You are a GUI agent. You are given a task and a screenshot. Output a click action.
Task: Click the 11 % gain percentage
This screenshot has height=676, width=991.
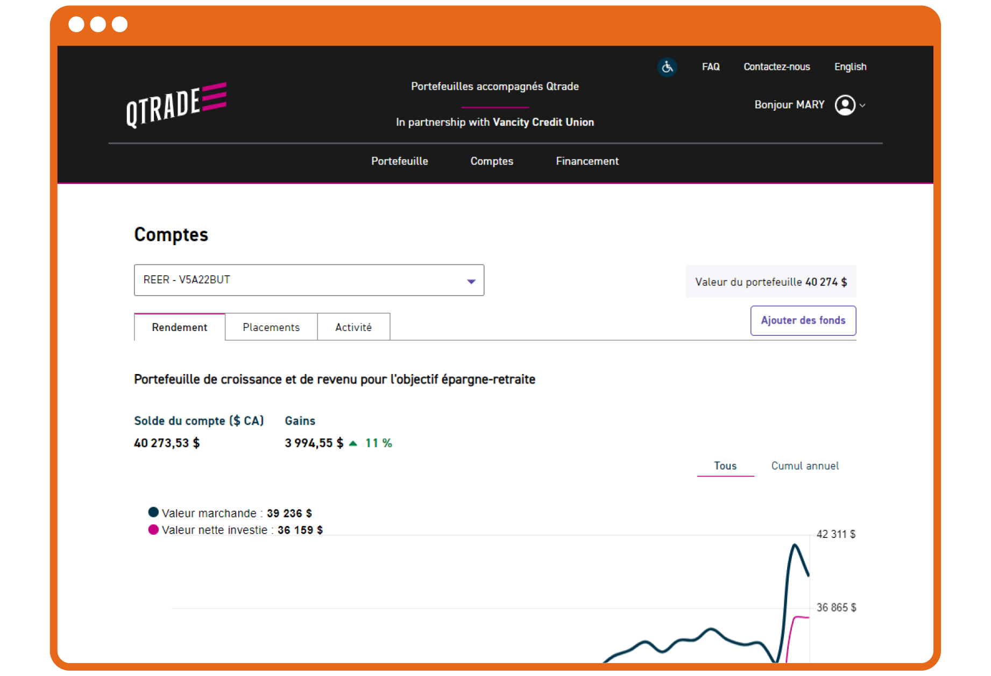coord(379,443)
